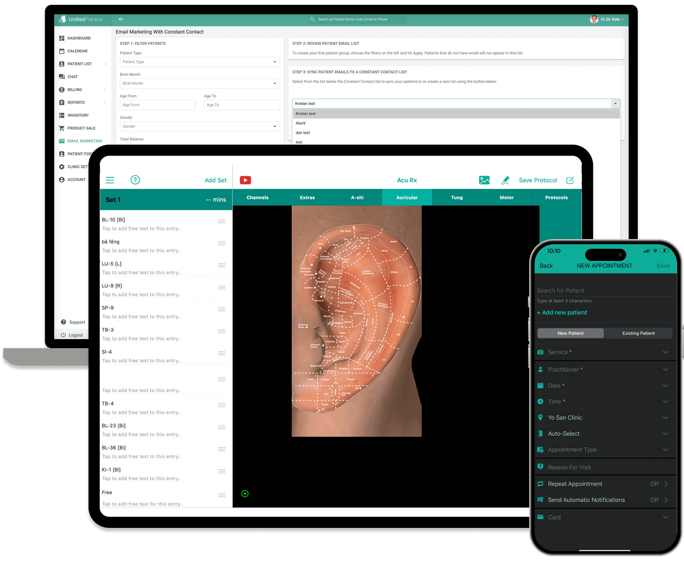
Task: Click the edit note icon beside Save Protocol
Action: (570, 180)
